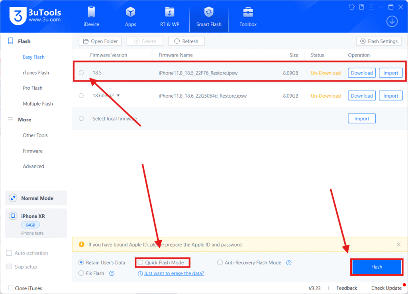
Task: Click iPhone11,8_18.5_22F76_Restore.ipsw firmware name
Action: click(198, 73)
